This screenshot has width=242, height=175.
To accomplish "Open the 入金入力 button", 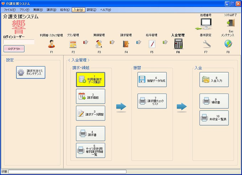I will [214, 80].
